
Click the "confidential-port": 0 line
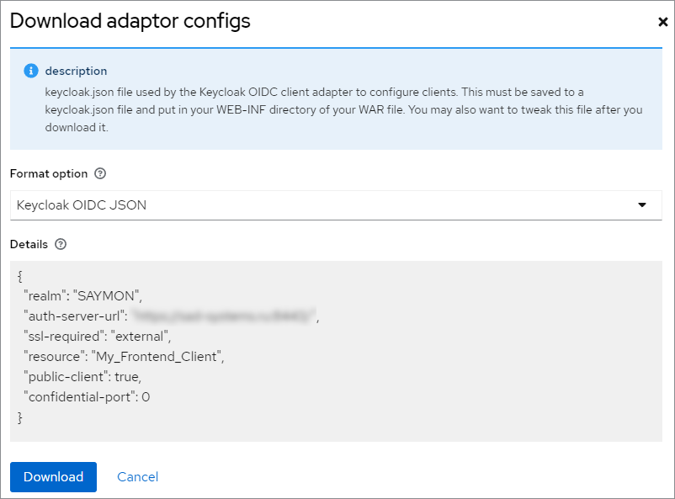pos(87,396)
